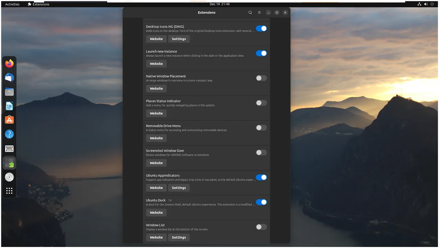Launch Firefox from the dock
Viewport: 440px width, 249px height.
[9, 64]
